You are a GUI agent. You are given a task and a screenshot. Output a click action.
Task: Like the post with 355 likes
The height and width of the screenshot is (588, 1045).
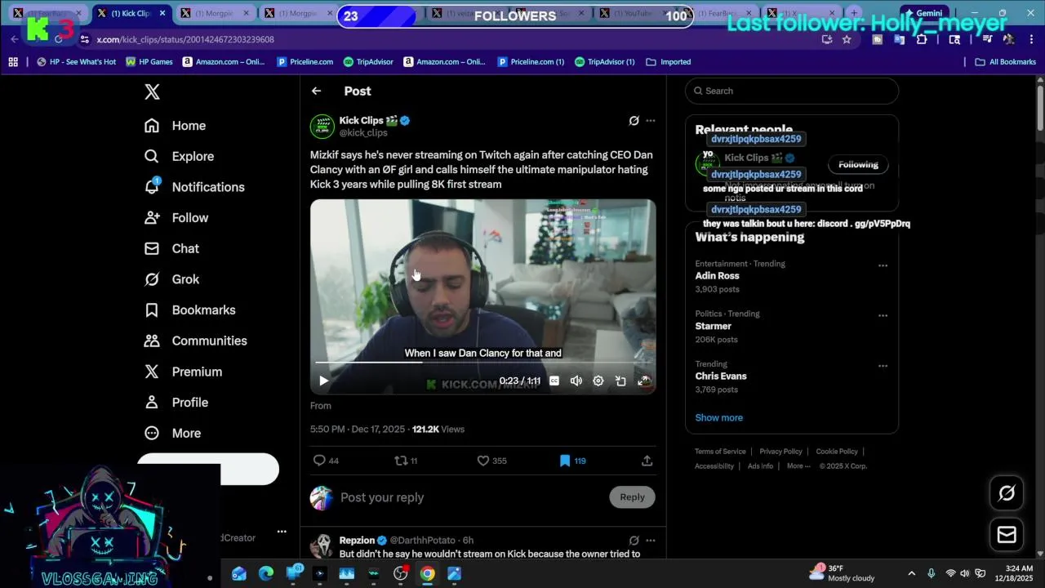(491, 461)
